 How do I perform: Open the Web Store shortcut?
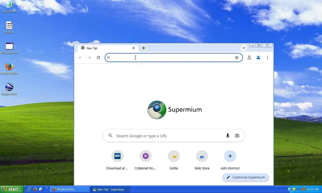coord(202,160)
